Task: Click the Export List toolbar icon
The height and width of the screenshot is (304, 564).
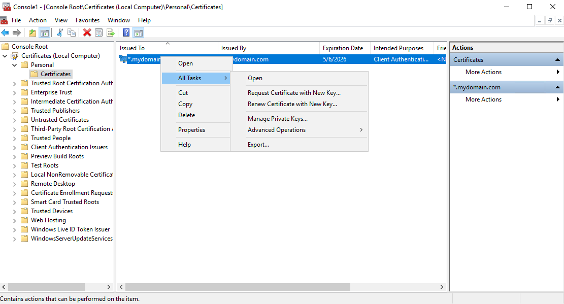Action: point(110,32)
